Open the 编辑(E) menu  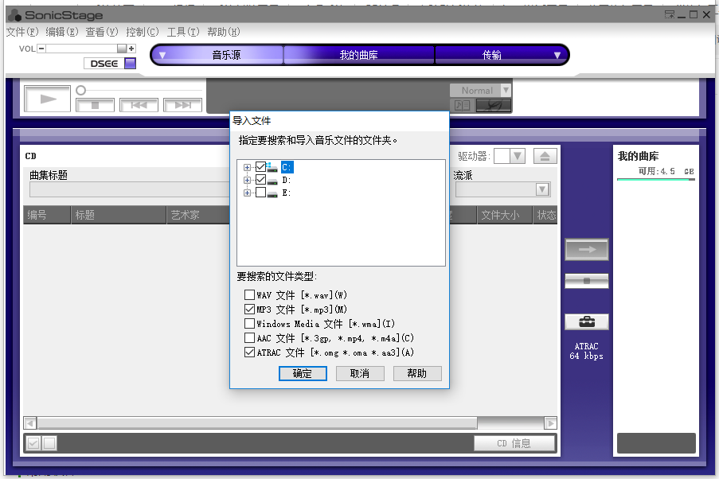click(x=62, y=32)
